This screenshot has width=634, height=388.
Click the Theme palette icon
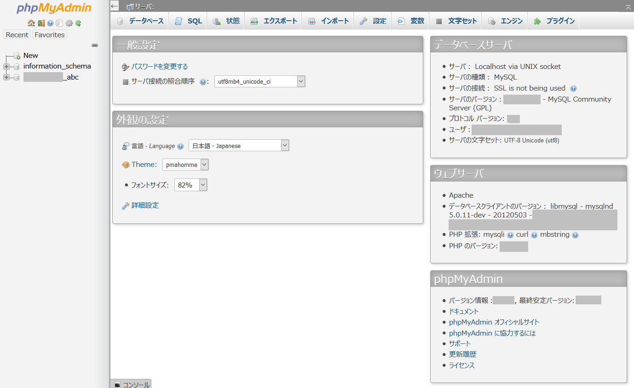pos(126,165)
